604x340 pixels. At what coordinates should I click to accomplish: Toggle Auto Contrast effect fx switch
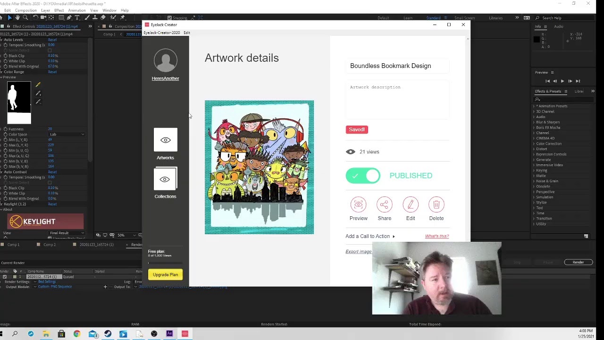click(1, 172)
